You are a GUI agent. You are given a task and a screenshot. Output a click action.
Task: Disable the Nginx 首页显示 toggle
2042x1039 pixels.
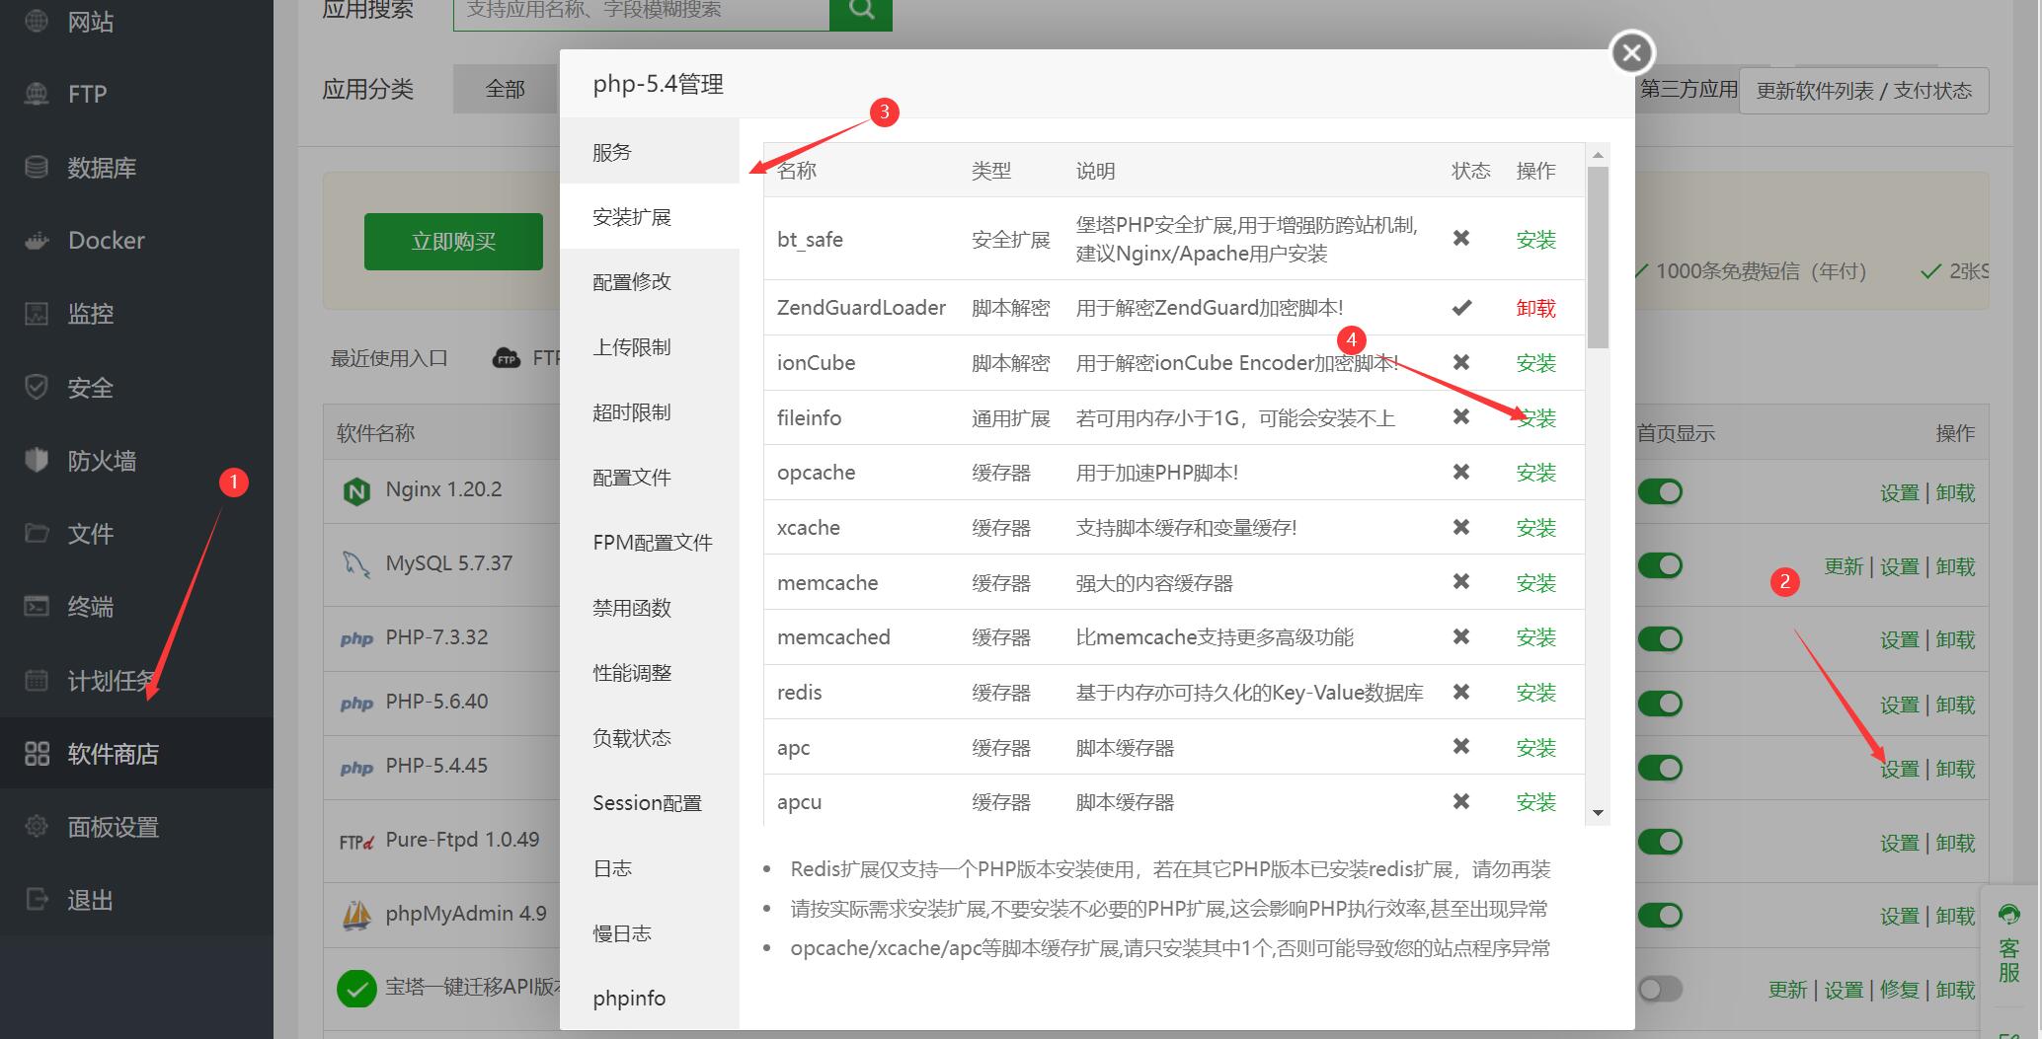tap(1660, 491)
